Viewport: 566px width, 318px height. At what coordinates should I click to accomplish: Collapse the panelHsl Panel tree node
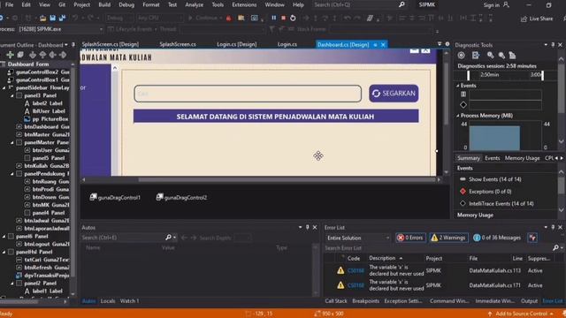tap(4, 252)
